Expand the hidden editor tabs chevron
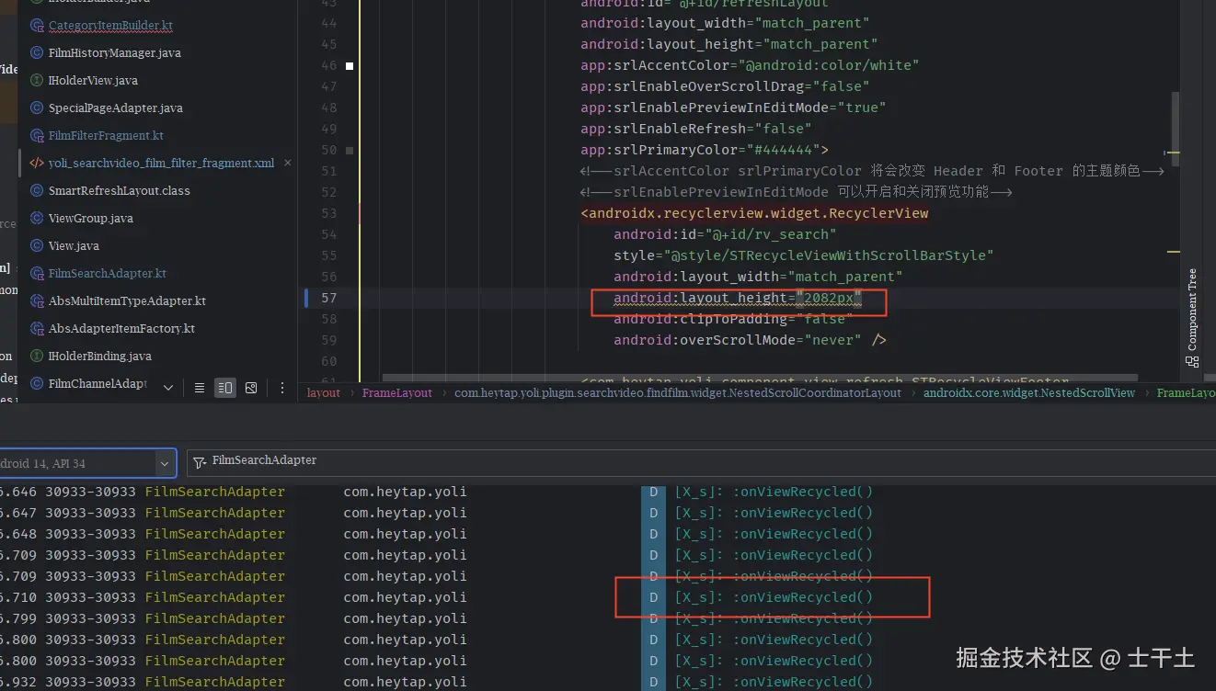The image size is (1216, 691). tap(168, 388)
